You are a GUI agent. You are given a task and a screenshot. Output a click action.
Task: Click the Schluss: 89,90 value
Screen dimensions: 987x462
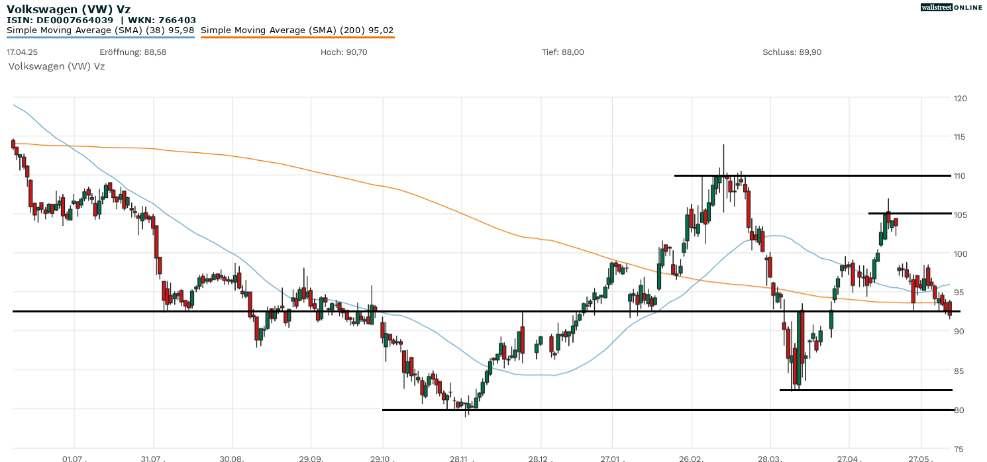pos(792,52)
